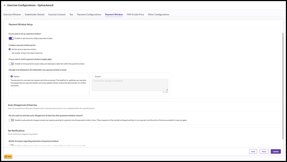Click the 'Configure payment window period' label
Viewport: 287px width, 162px height.
pyautogui.click(x=22, y=45)
